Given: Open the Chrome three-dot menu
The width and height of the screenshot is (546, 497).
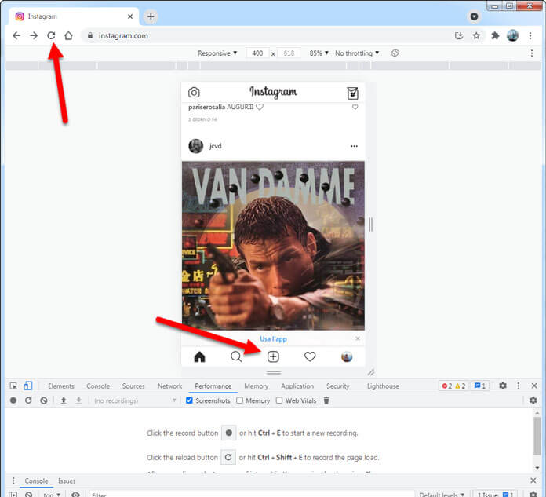Looking at the screenshot, I should (x=530, y=35).
